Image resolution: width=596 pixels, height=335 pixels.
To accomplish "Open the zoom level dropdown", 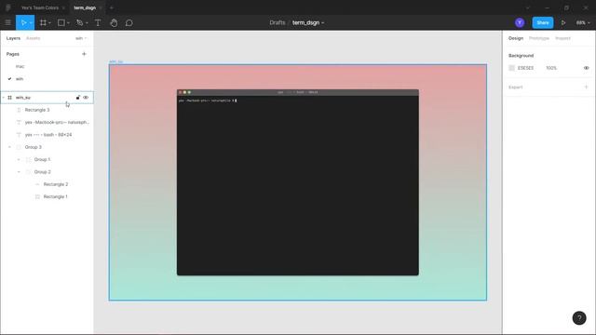I will (583, 22).
